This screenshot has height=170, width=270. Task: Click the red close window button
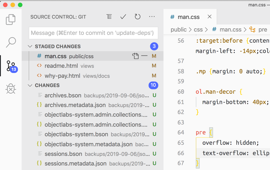coord(5,5)
